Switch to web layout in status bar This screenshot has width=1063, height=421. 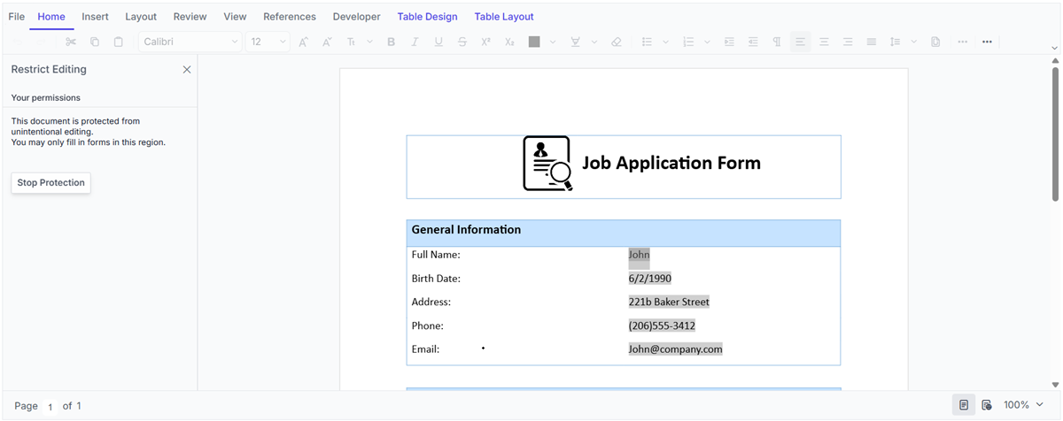tap(986, 405)
